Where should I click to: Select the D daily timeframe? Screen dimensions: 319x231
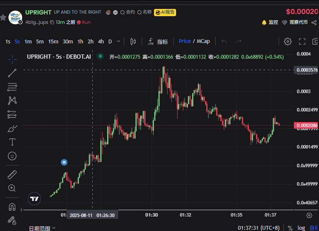pos(110,42)
